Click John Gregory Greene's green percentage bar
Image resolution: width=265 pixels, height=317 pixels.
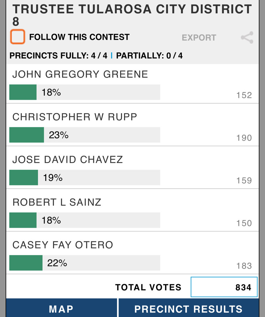(23, 92)
